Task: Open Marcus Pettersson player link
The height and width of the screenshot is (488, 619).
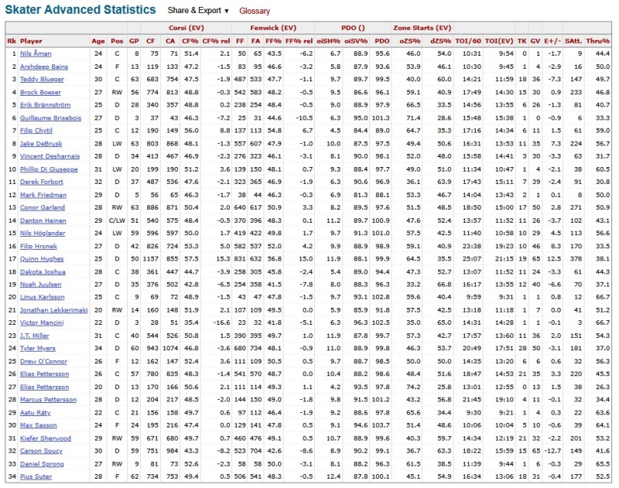Action: pyautogui.click(x=48, y=400)
